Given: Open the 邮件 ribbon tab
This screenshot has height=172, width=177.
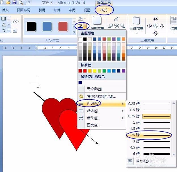Looking at the screenshot, I should coord(57,10).
